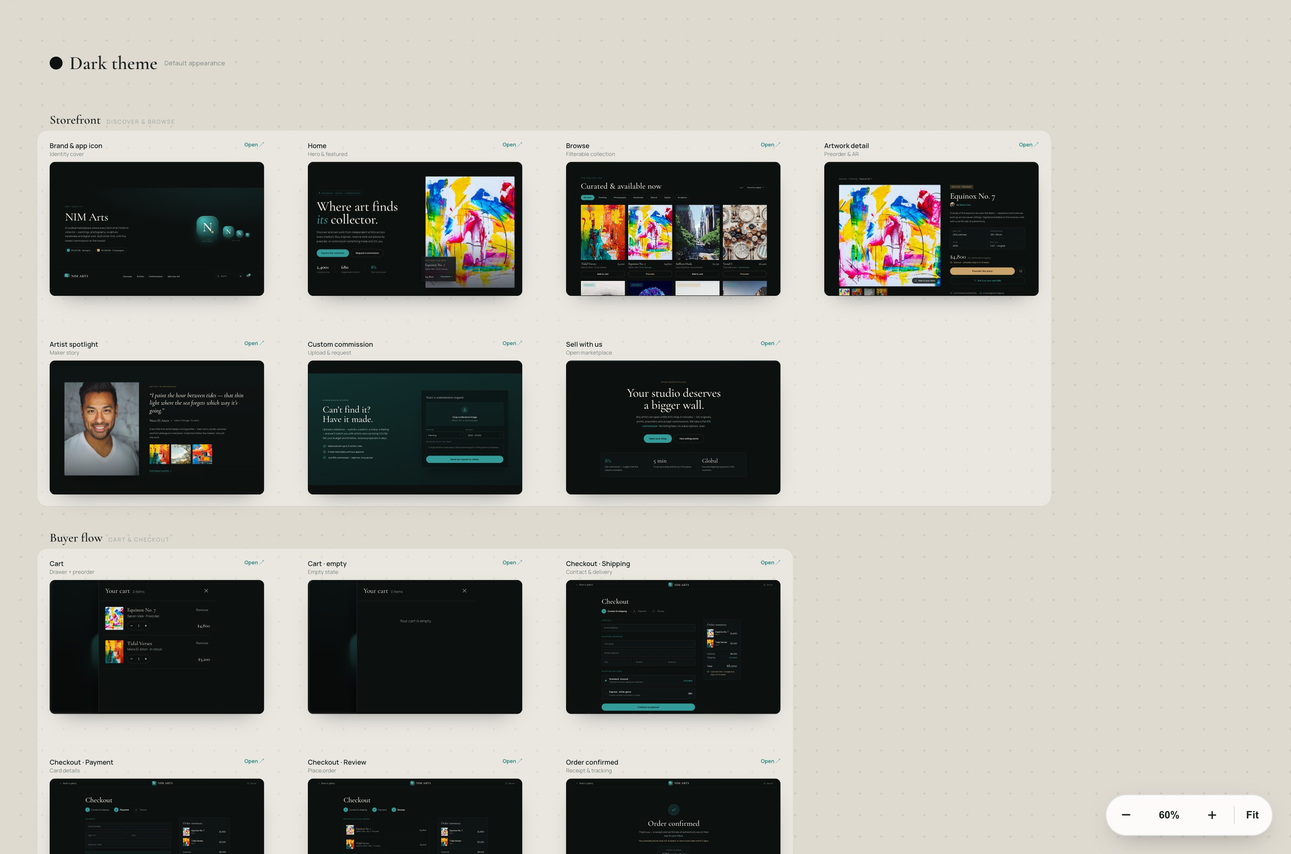Open the Order confirmed screen link
The width and height of the screenshot is (1291, 854).
tap(770, 761)
